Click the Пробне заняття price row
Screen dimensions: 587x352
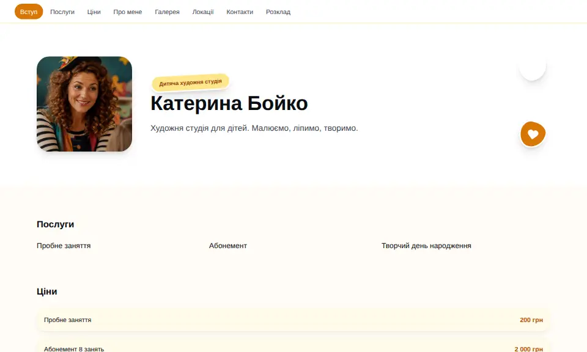[x=293, y=320]
